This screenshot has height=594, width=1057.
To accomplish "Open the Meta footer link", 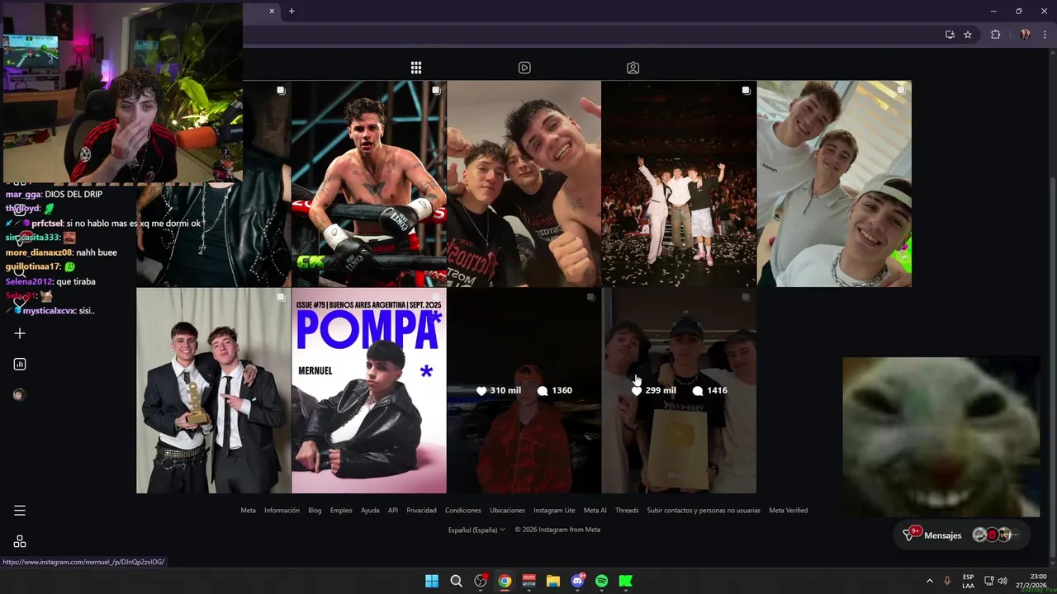I will point(248,510).
